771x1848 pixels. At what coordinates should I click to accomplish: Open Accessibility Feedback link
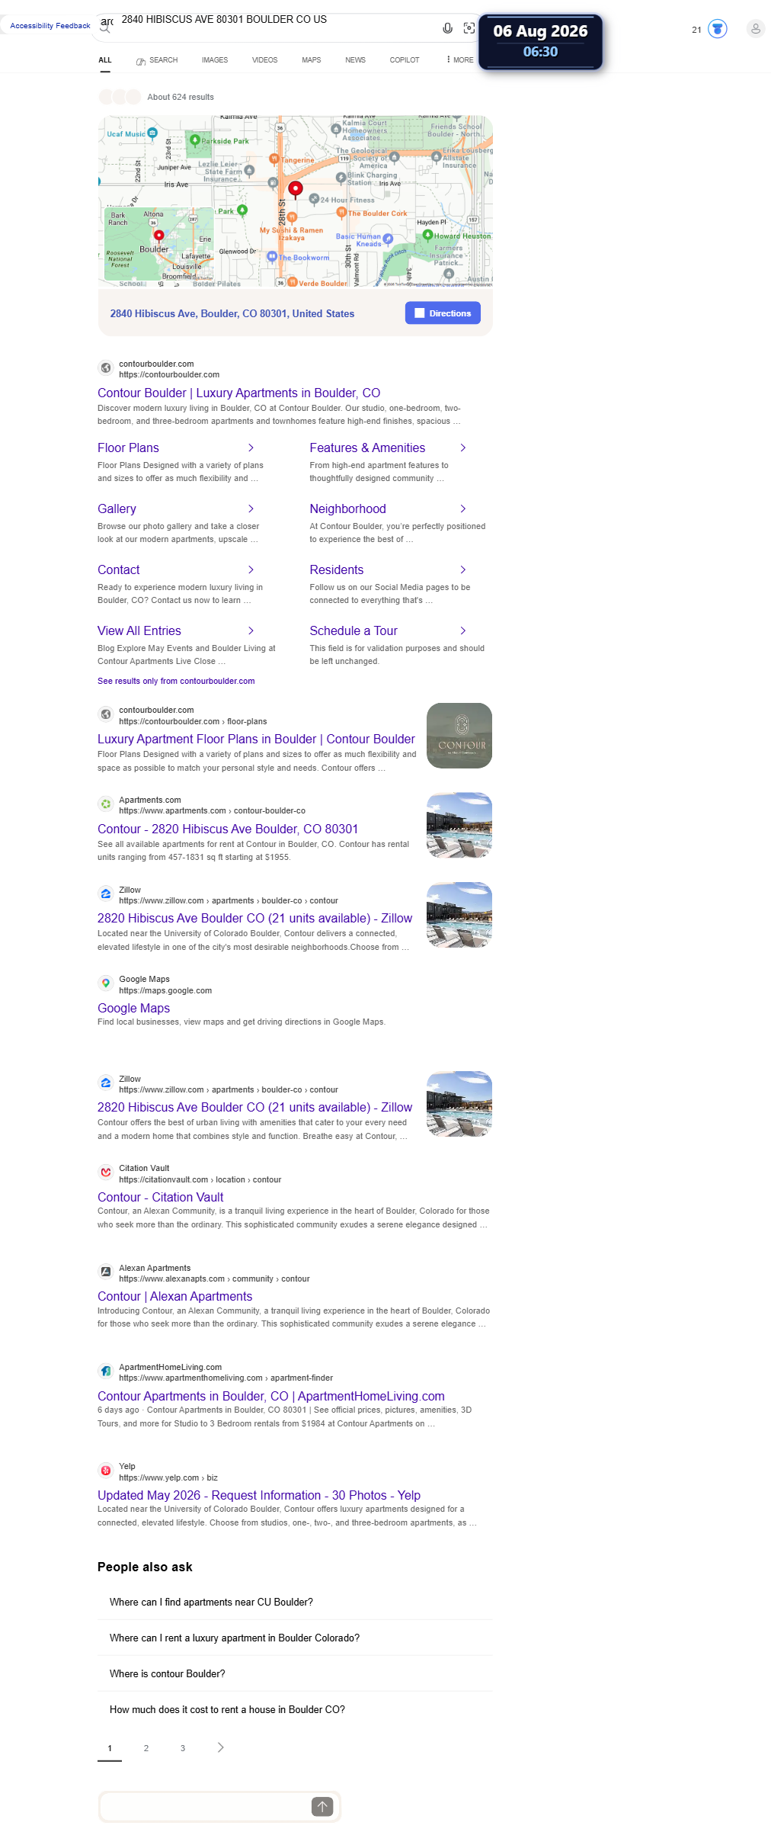[50, 26]
